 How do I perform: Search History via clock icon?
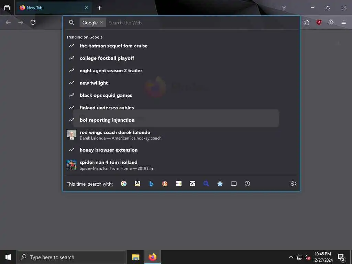247,184
